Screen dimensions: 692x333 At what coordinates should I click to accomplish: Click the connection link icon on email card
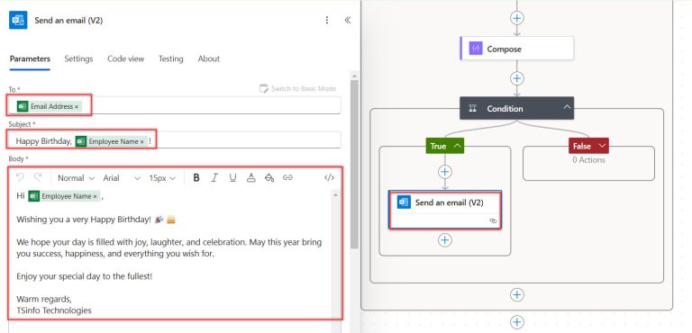[x=493, y=220]
